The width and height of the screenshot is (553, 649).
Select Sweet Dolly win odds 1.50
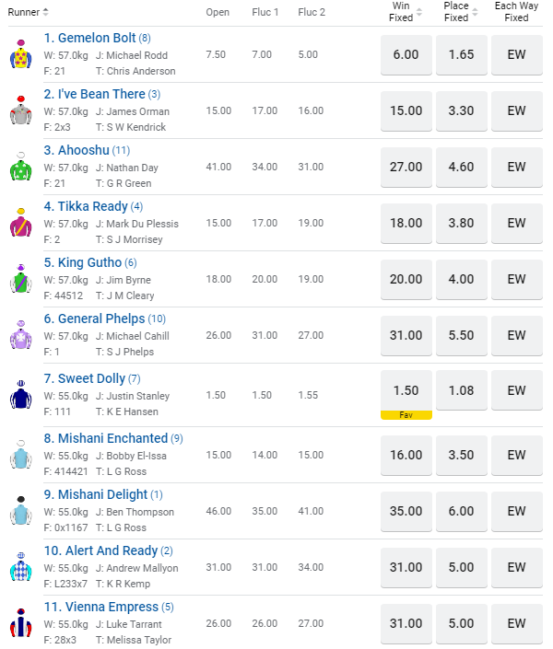click(x=406, y=390)
